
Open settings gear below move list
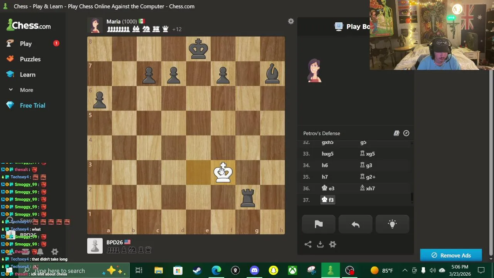[333, 244]
